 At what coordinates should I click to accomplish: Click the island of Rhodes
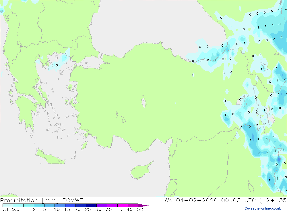tap(84, 145)
